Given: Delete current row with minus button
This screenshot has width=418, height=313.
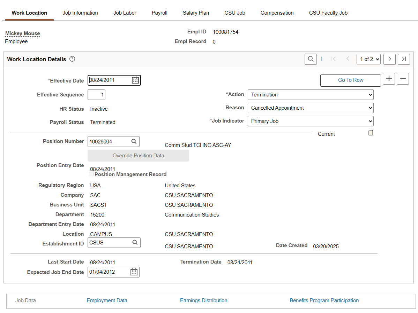Looking at the screenshot, I should tap(403, 79).
